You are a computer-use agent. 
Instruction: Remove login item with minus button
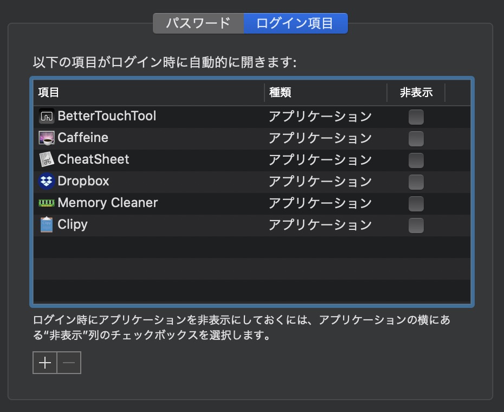[69, 363]
